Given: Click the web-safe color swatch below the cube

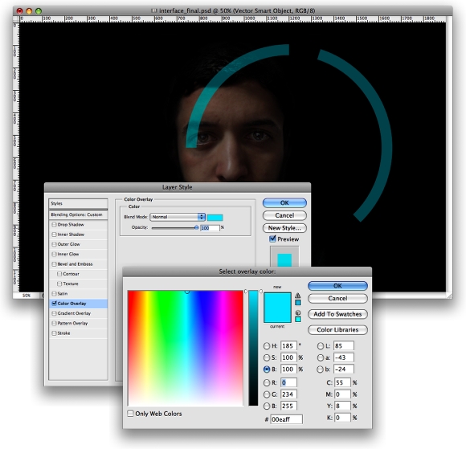Looking at the screenshot, I should 298,319.
